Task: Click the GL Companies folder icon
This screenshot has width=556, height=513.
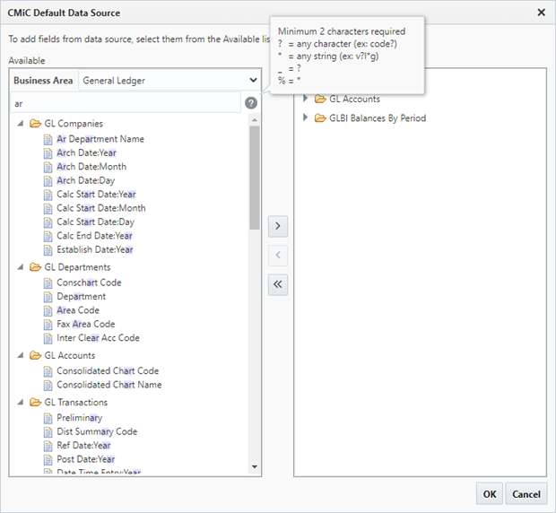Action: tap(35, 124)
